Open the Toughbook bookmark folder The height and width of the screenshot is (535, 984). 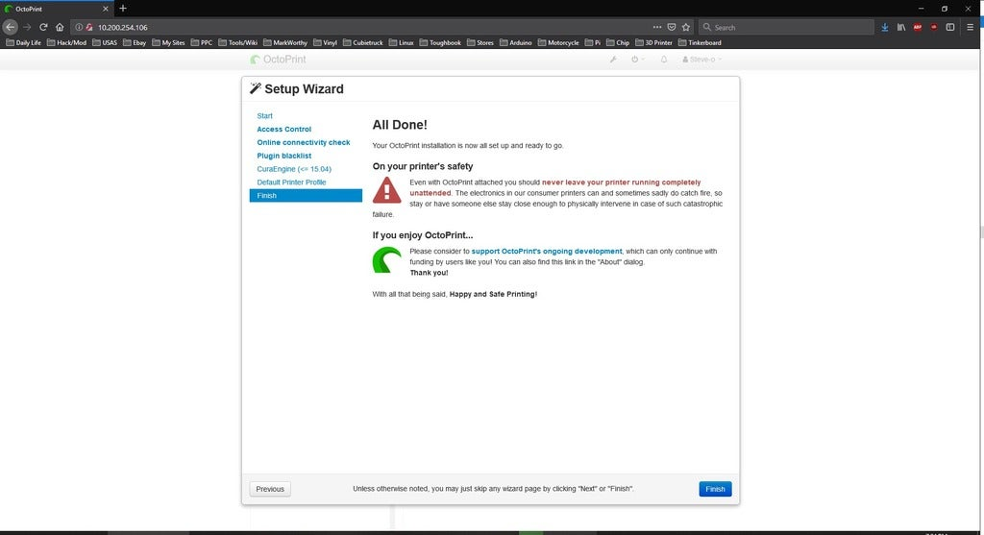click(x=440, y=42)
